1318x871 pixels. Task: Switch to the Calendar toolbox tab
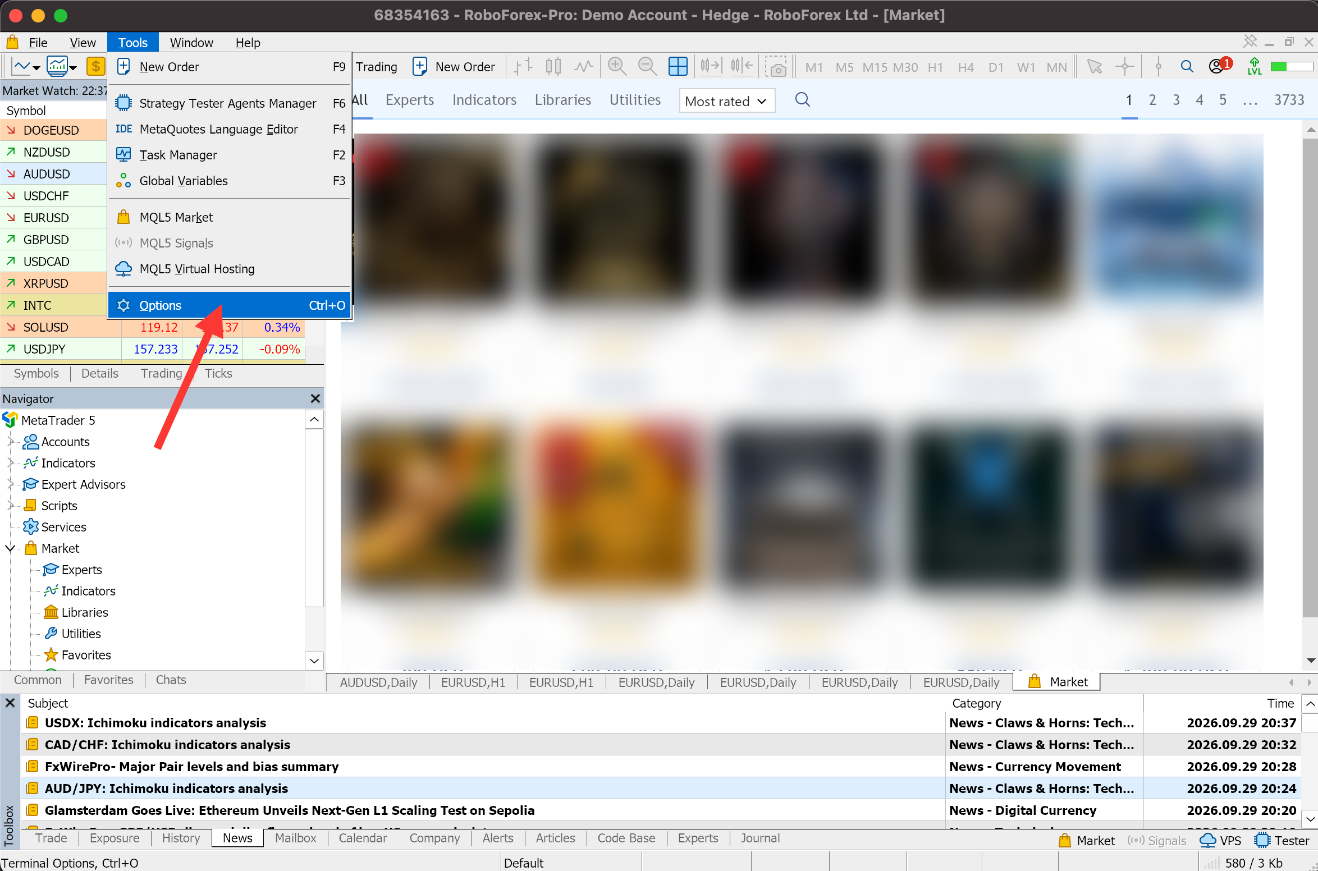pyautogui.click(x=363, y=838)
